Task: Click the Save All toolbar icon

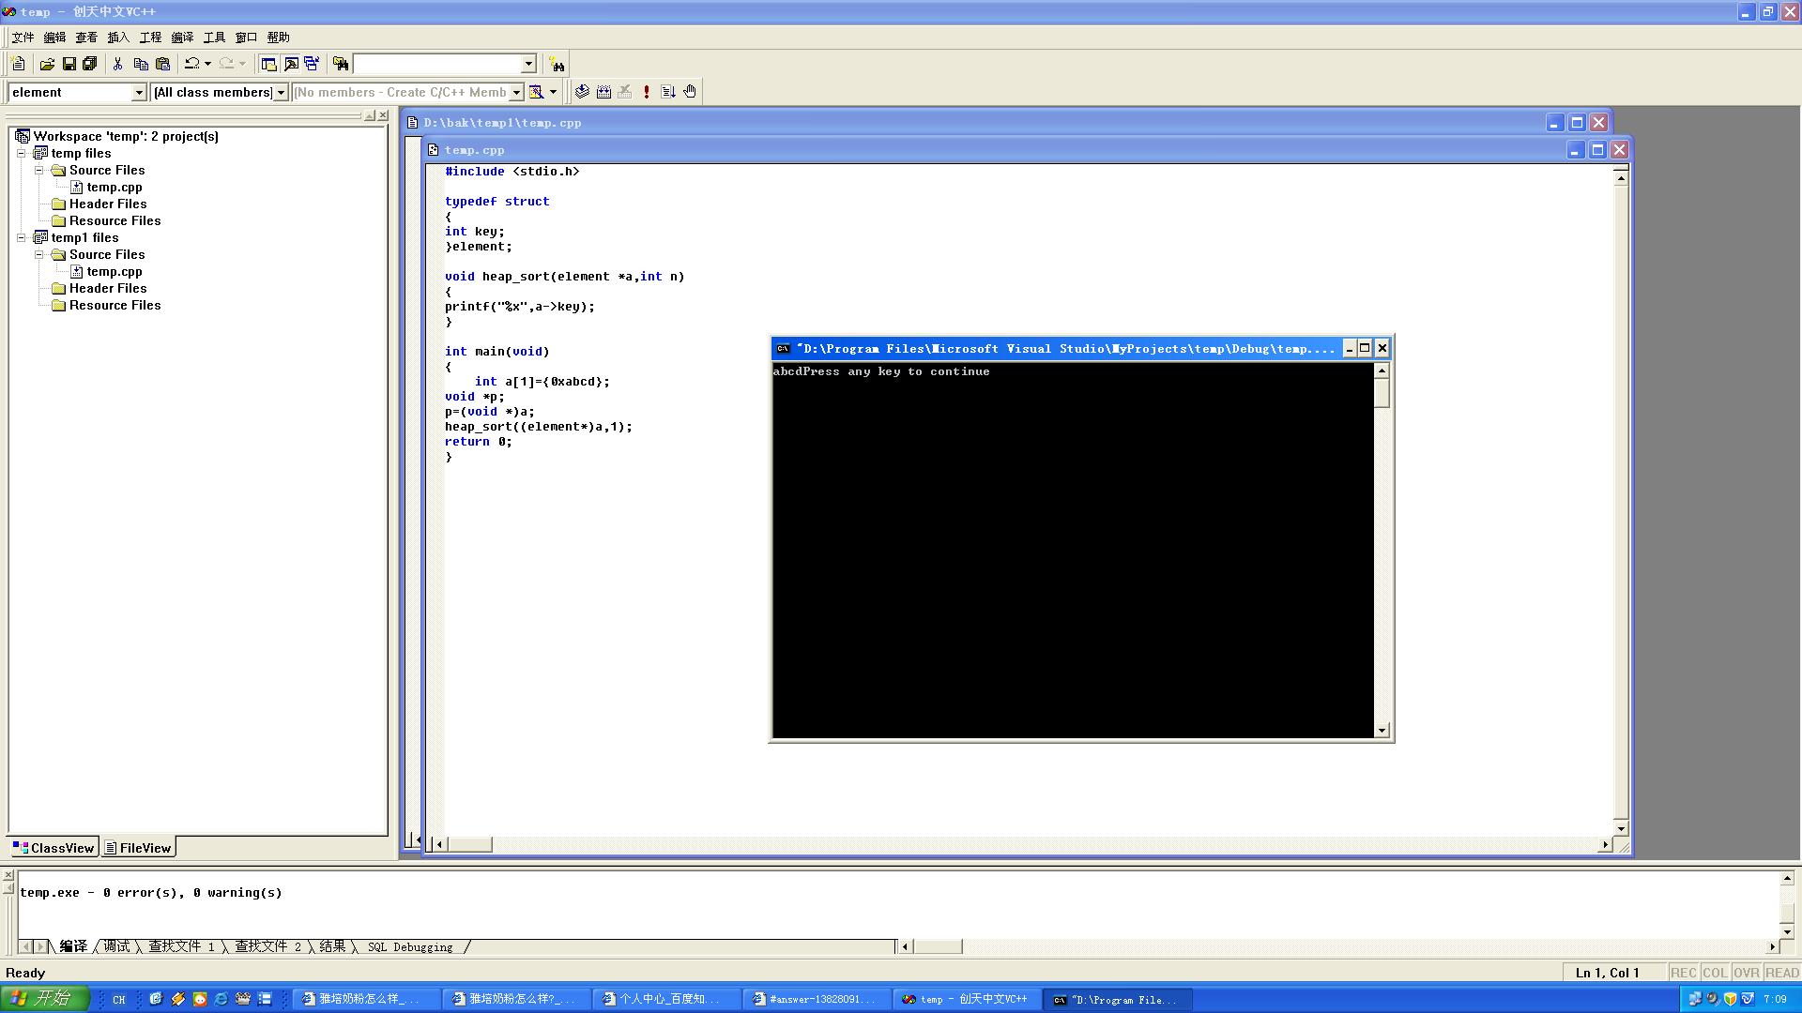Action: pos(90,64)
